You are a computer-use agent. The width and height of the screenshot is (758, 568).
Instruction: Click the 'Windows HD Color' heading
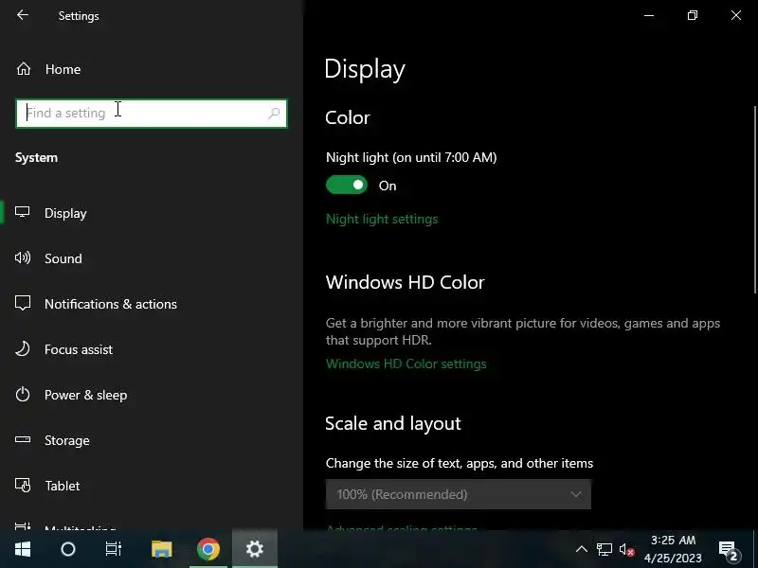tap(406, 282)
